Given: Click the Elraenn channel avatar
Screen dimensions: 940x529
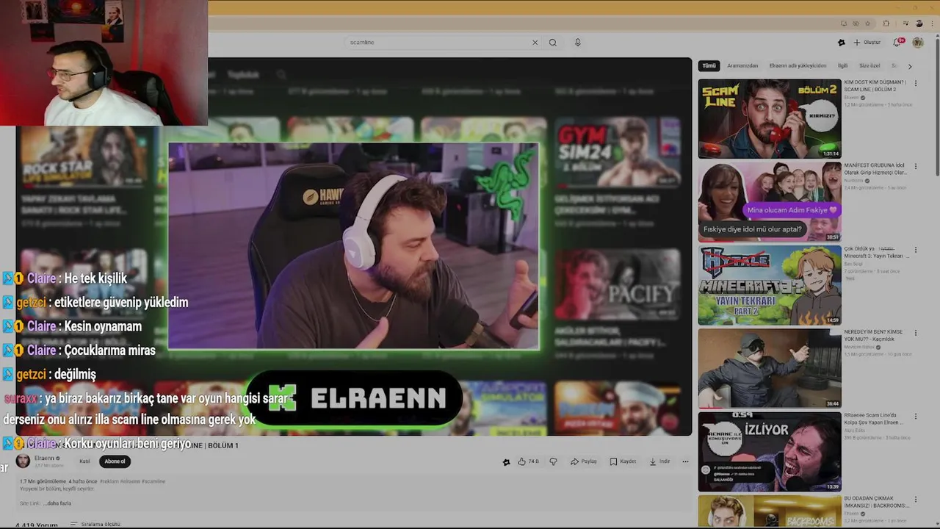Looking at the screenshot, I should click(23, 461).
